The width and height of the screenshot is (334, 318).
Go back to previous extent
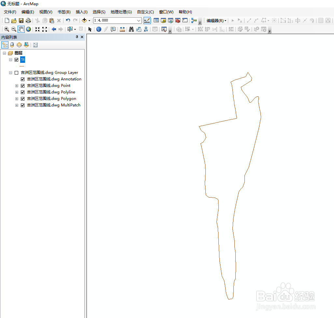click(x=54, y=29)
